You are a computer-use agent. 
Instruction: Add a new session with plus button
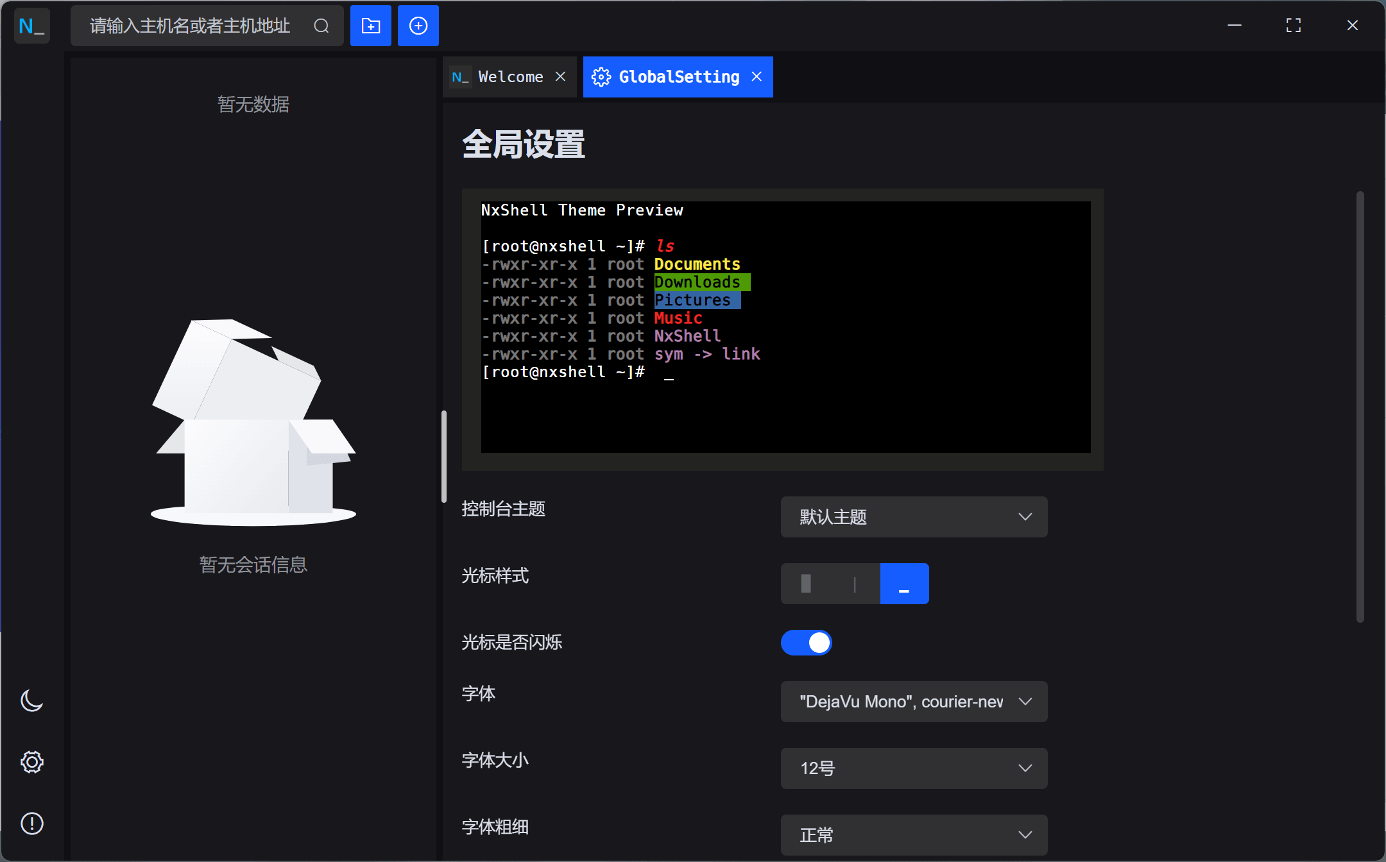[418, 26]
